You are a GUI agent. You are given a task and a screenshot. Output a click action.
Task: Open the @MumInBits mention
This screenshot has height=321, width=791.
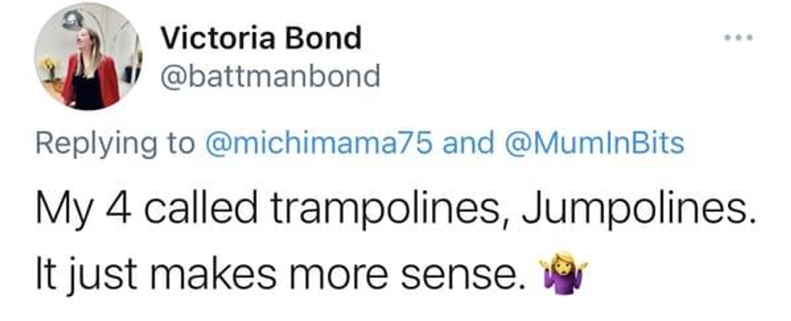pos(592,143)
